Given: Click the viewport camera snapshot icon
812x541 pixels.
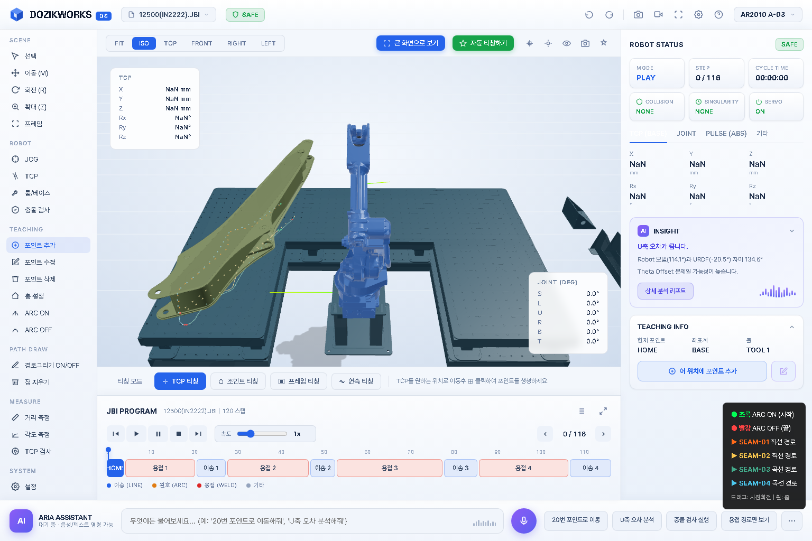Looking at the screenshot, I should [x=585, y=43].
